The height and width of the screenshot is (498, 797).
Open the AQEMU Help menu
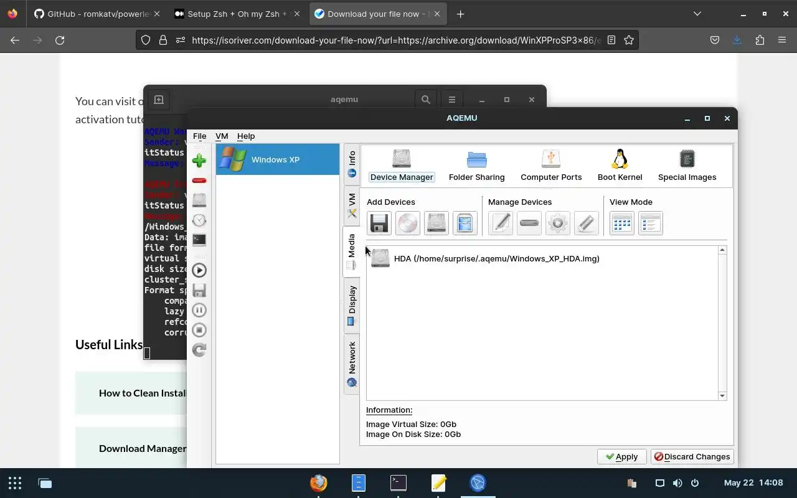(x=246, y=136)
